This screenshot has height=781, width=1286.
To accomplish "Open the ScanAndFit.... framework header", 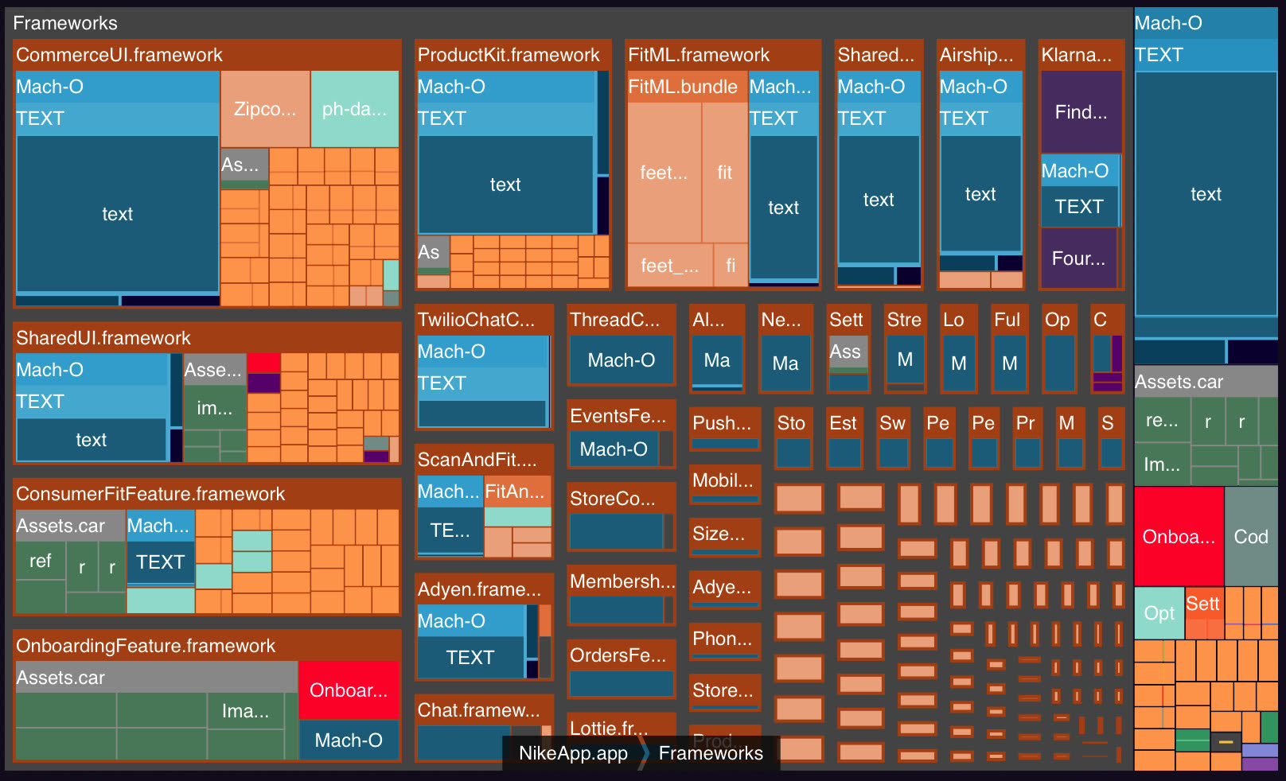I will (484, 460).
